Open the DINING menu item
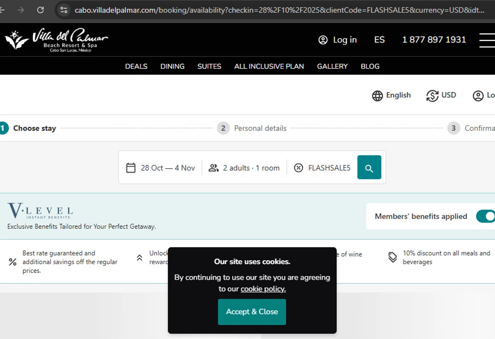Image resolution: width=495 pixels, height=339 pixels. coord(172,66)
